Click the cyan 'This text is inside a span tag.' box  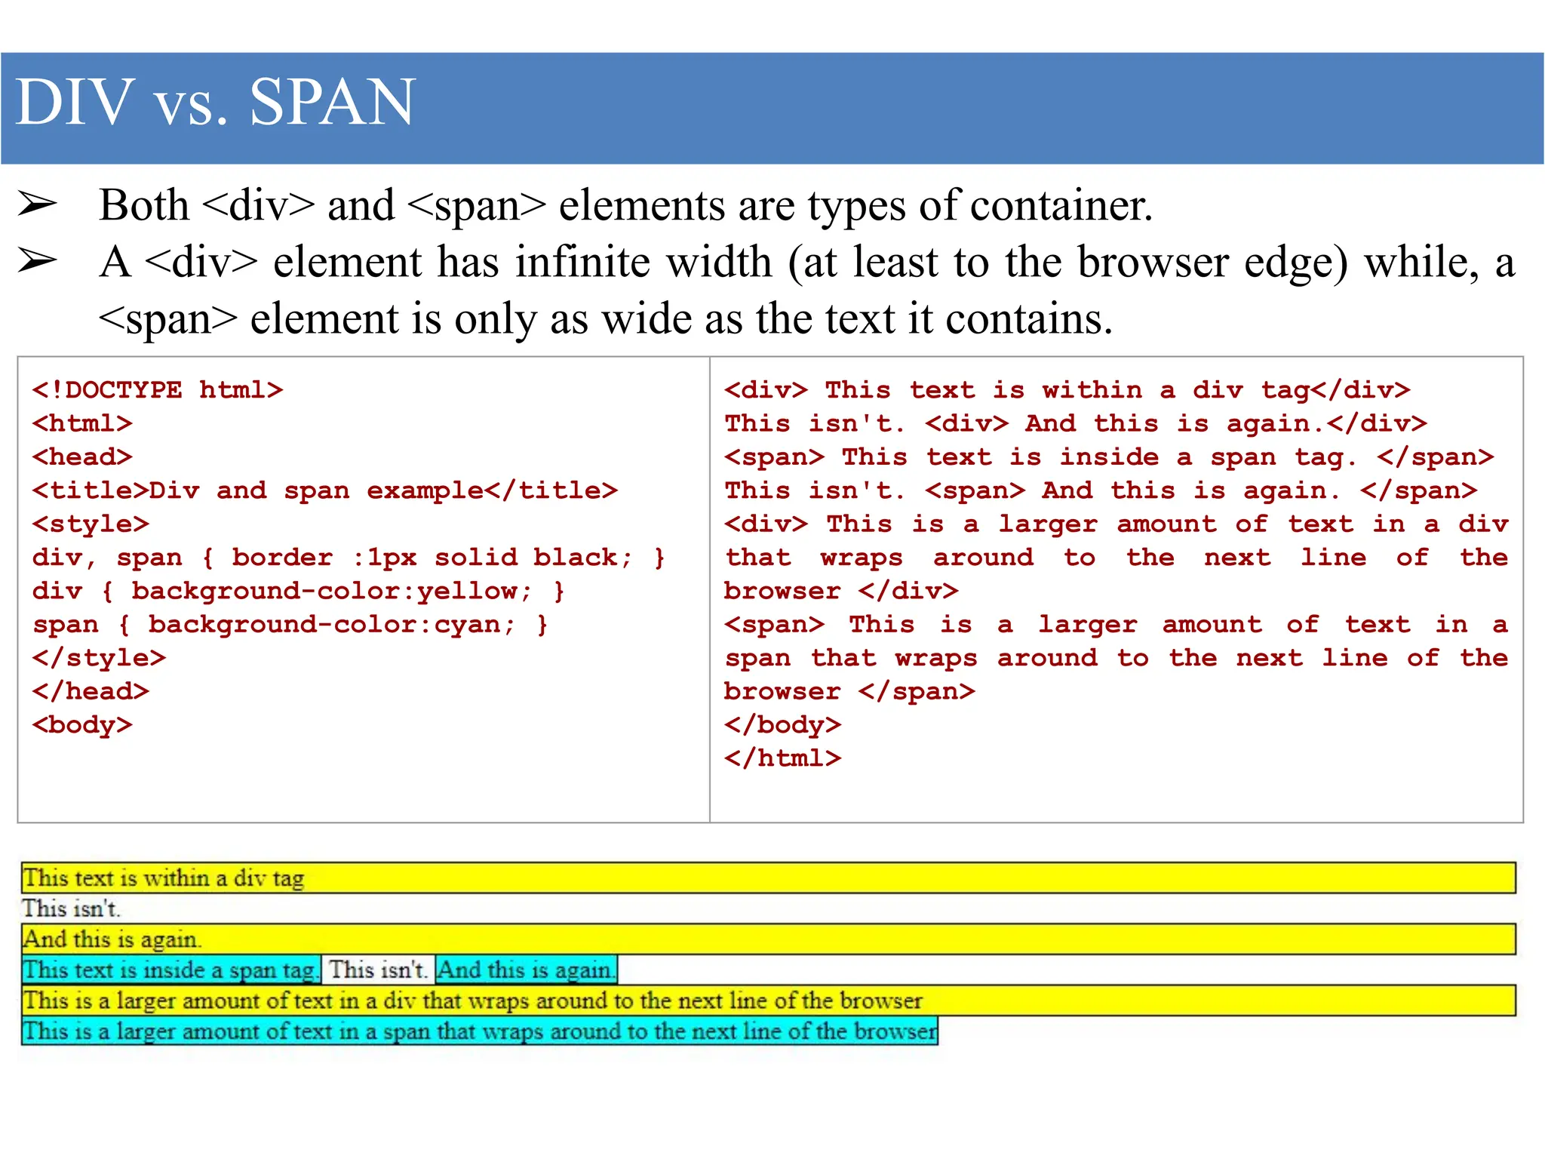(x=171, y=970)
